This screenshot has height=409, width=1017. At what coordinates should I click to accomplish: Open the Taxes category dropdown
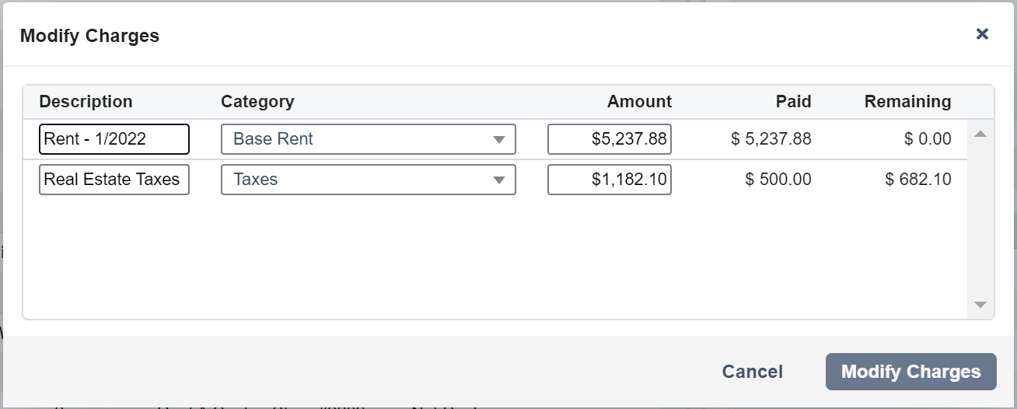coord(369,180)
